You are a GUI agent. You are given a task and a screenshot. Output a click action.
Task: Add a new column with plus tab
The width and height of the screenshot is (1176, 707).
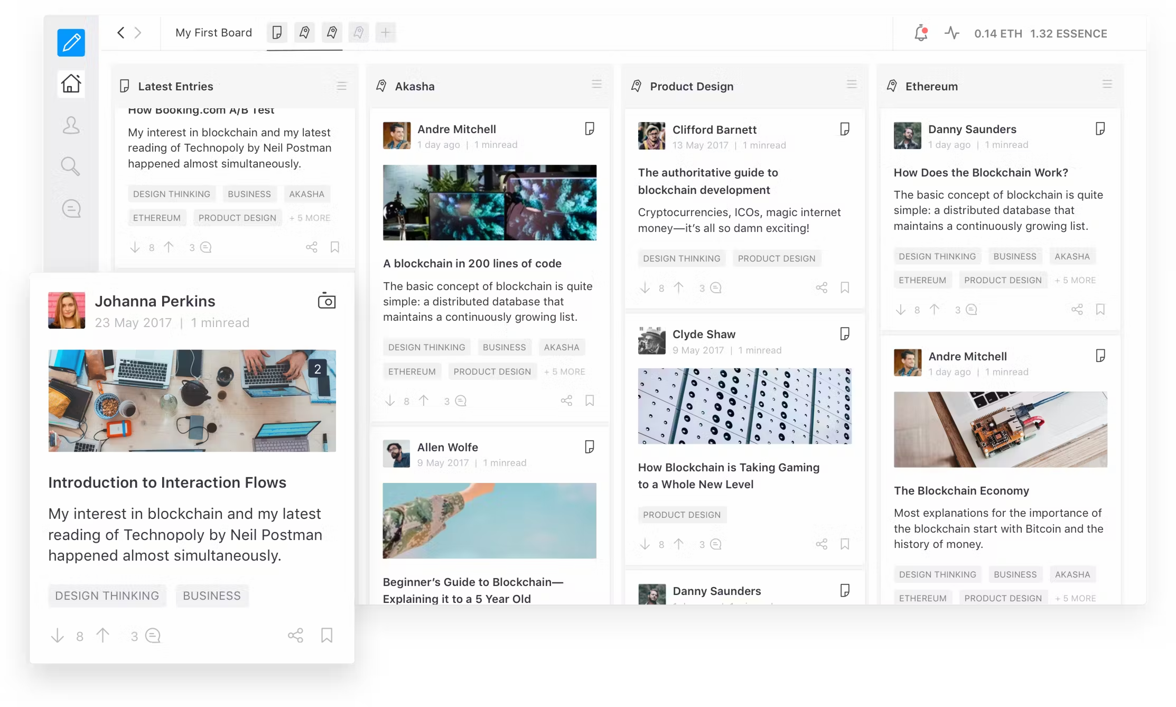coord(385,32)
